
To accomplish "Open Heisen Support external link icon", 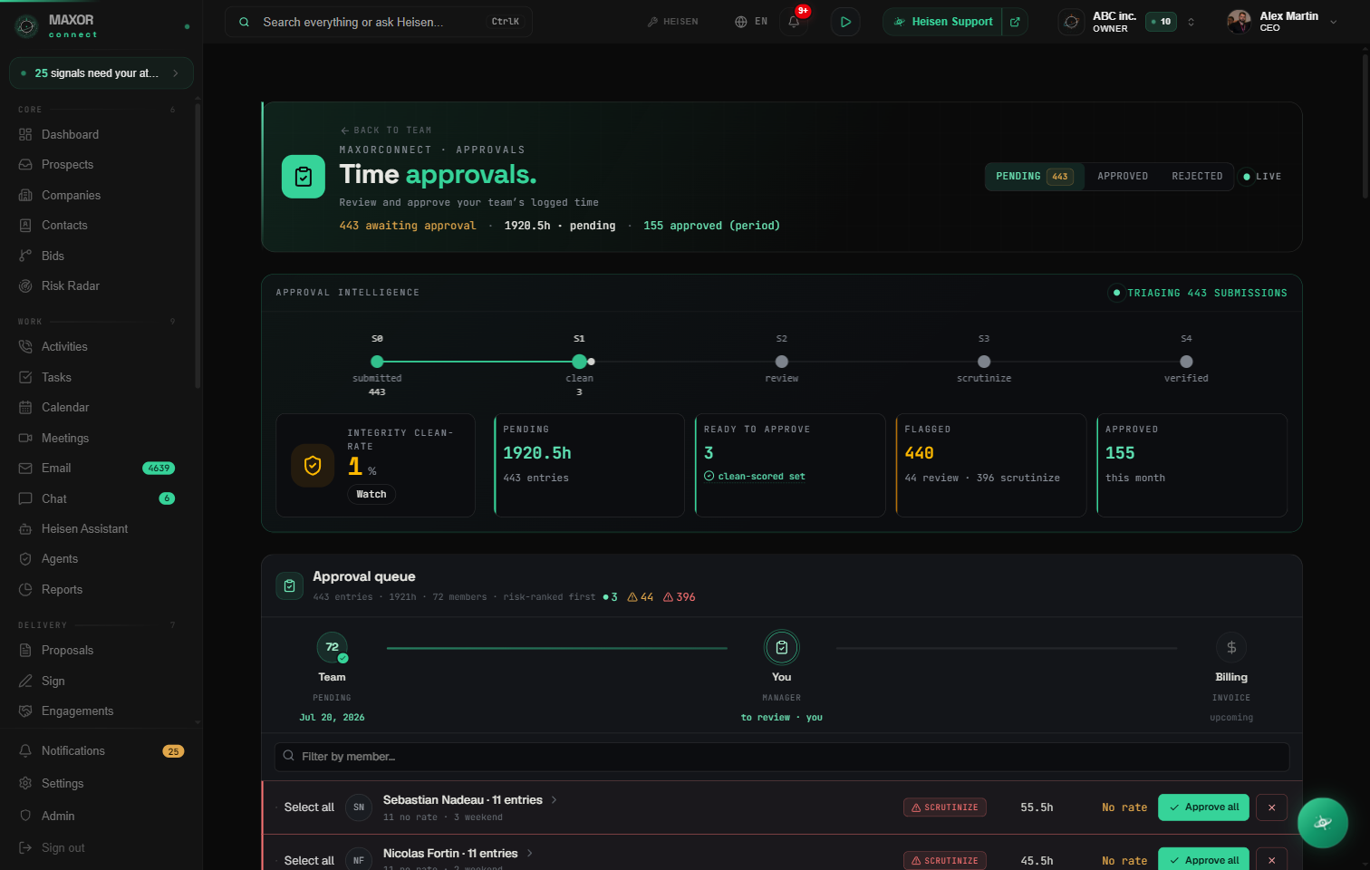I will coord(1015,22).
